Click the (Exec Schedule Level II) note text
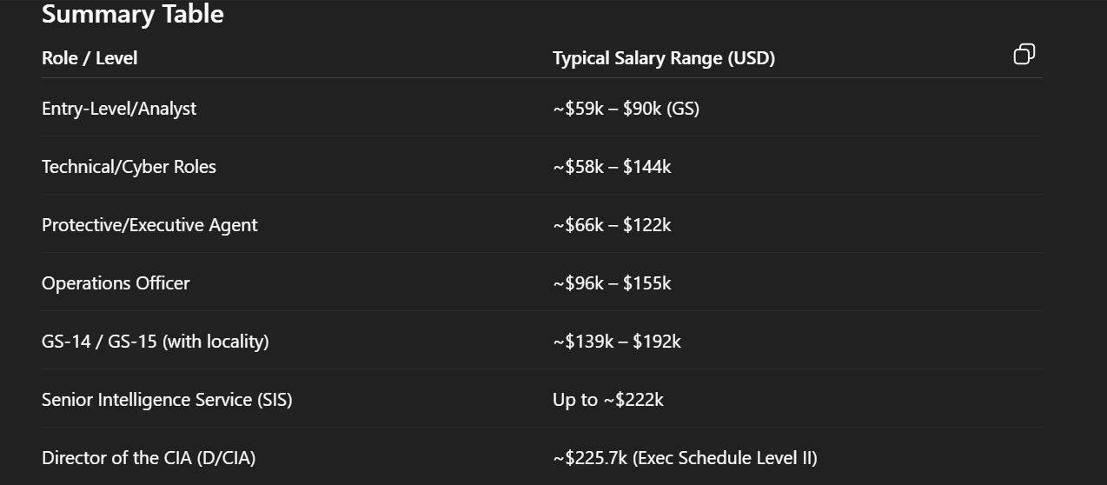 726,458
